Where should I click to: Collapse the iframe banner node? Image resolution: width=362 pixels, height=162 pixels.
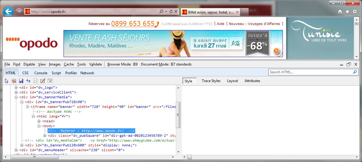tap(28, 107)
